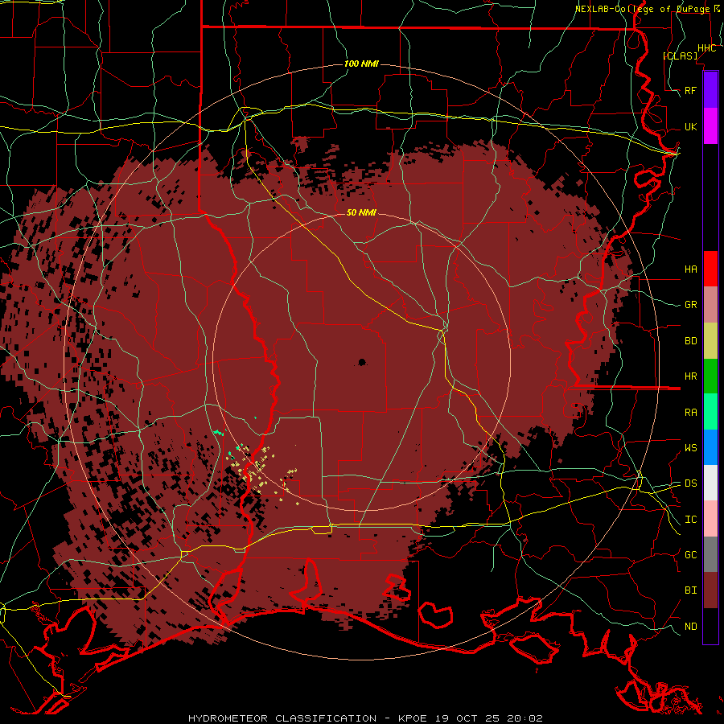Click the DS legend label
Screen dimensions: 724x724
pyautogui.click(x=690, y=483)
